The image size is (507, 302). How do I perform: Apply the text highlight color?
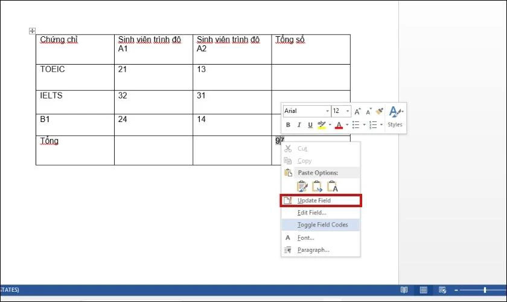(322, 125)
